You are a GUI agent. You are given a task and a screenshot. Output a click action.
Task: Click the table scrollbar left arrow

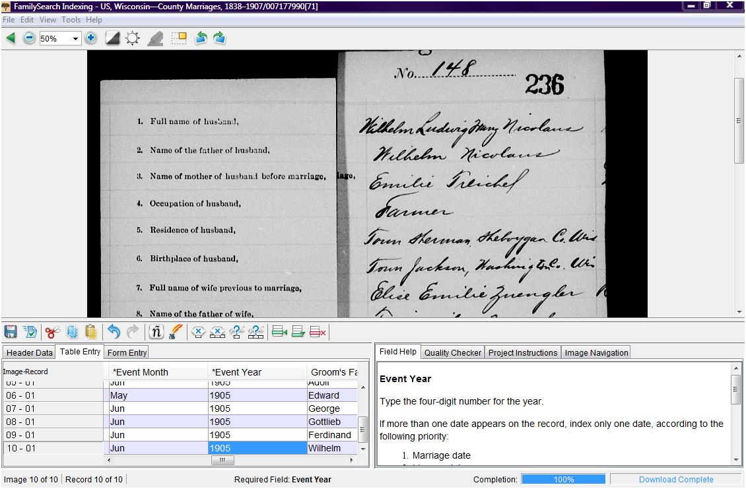coord(109,460)
